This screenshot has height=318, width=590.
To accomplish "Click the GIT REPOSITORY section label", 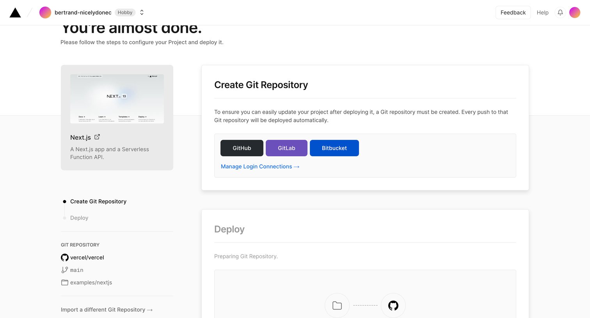I will [x=80, y=245].
